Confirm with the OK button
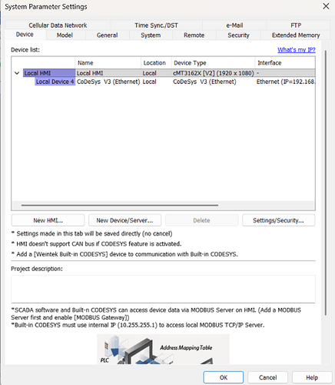 [x=224, y=377]
